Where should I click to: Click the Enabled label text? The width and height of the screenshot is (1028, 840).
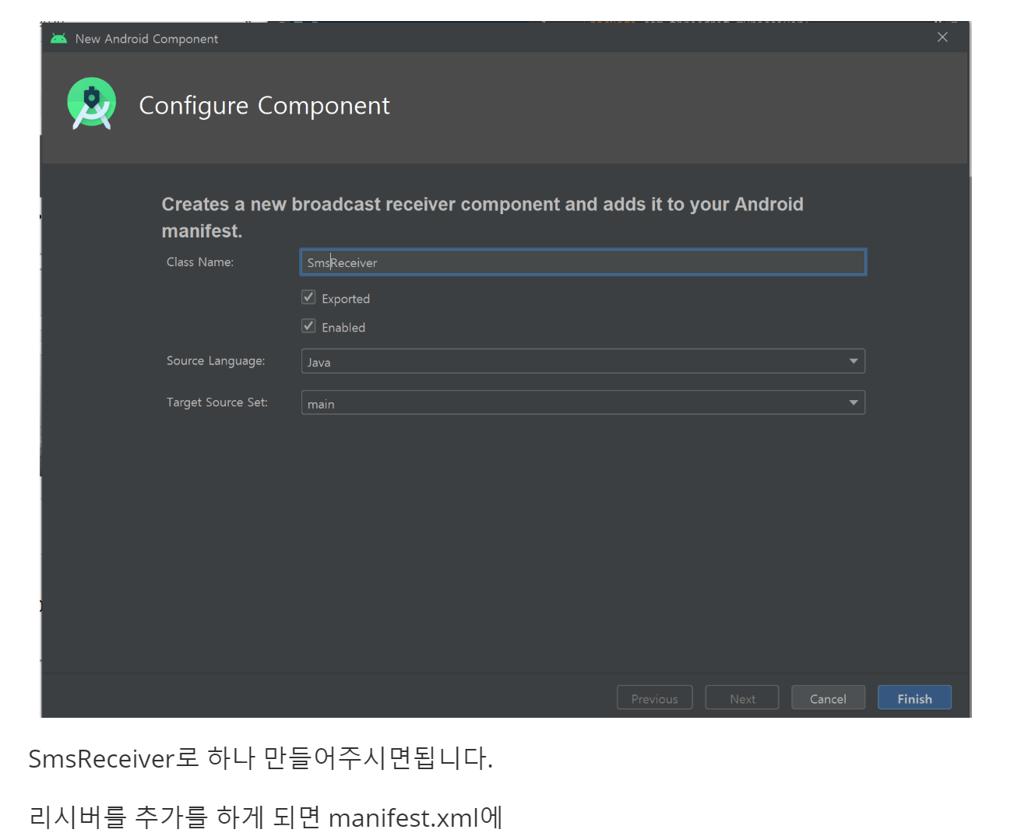pos(343,328)
